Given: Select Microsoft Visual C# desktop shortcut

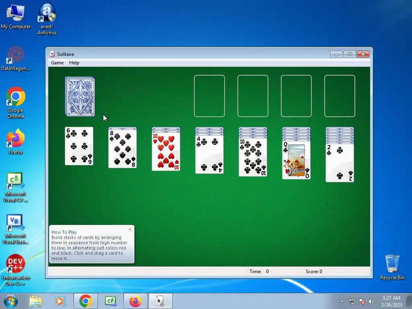Looking at the screenshot, I should (x=16, y=187).
